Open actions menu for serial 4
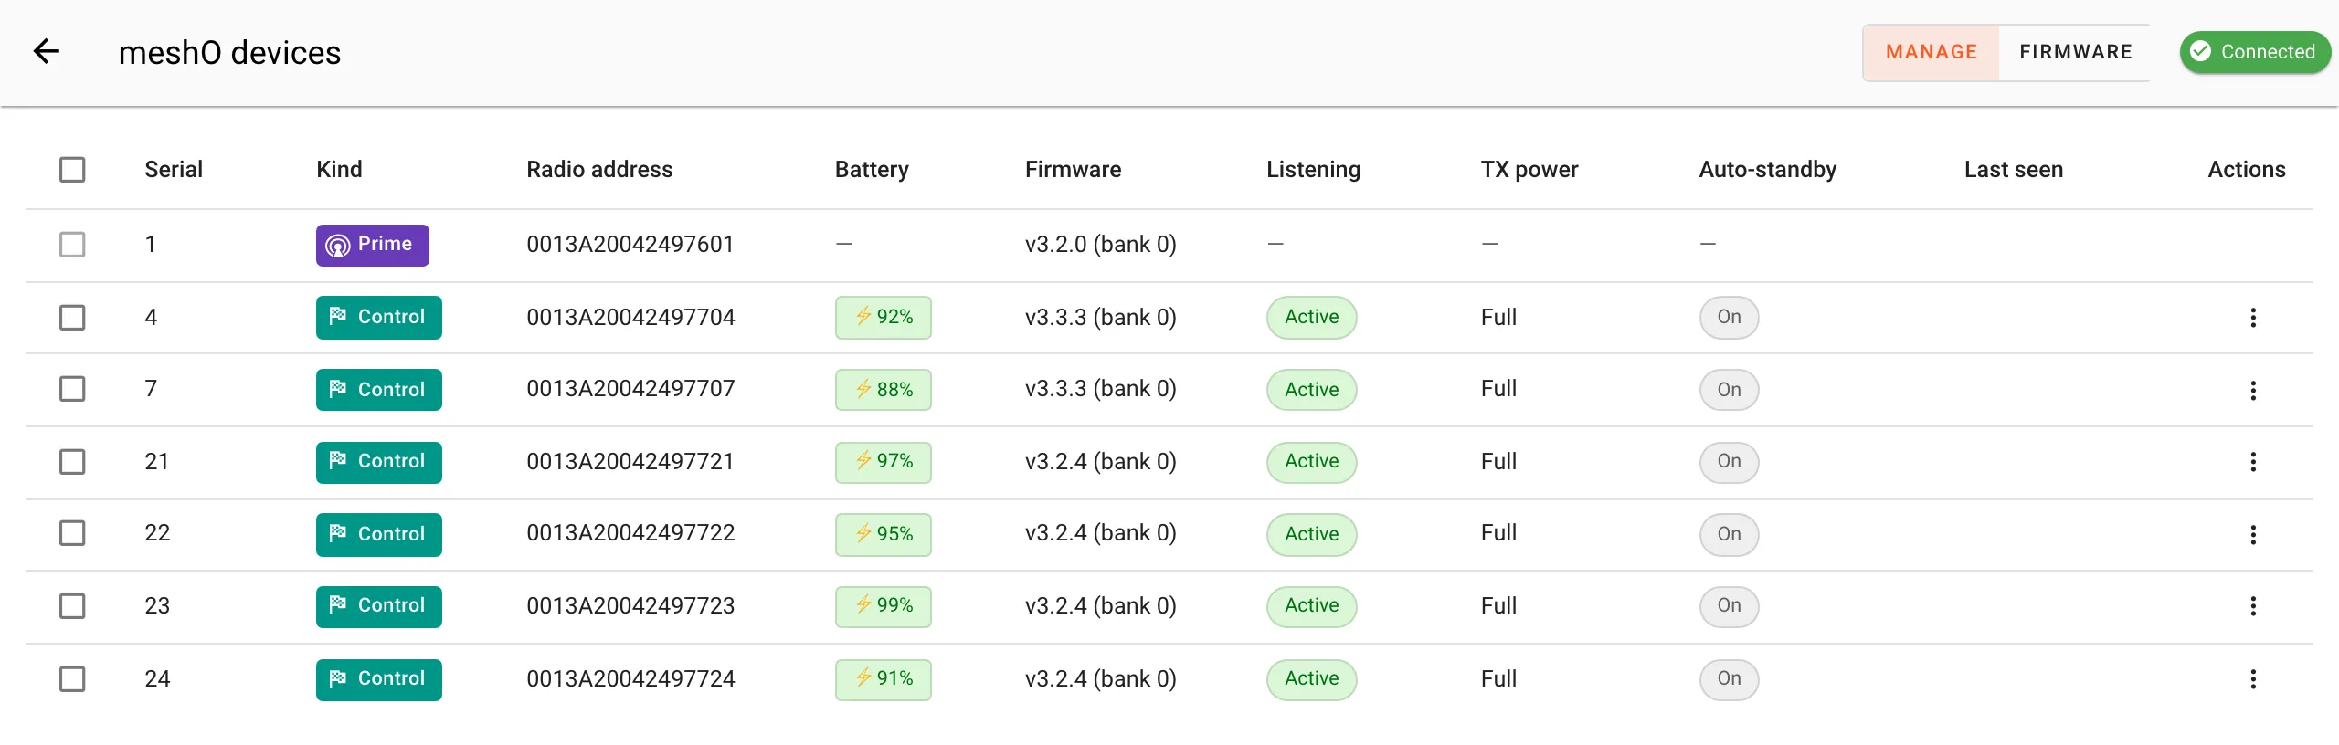This screenshot has height=745, width=2339. click(x=2253, y=317)
